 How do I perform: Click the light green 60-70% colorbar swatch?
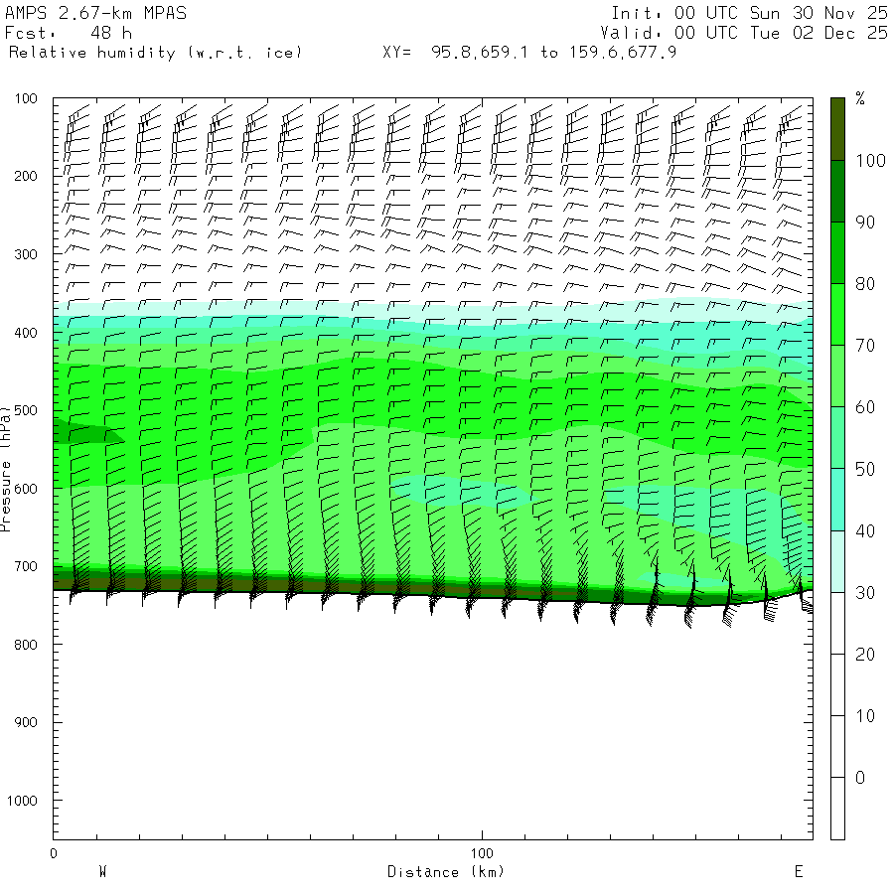pos(837,376)
